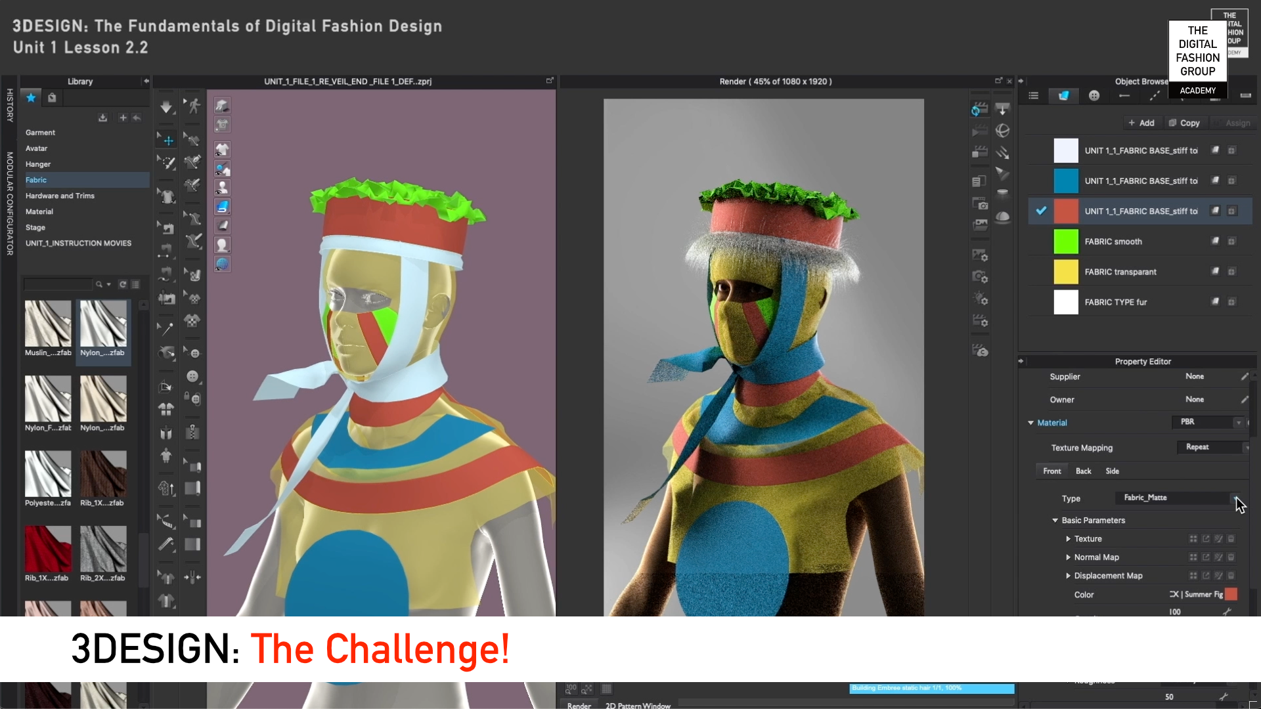Image resolution: width=1261 pixels, height=709 pixels.
Task: Click the blue fabric roll texture surface icon
Action: pyautogui.click(x=223, y=207)
